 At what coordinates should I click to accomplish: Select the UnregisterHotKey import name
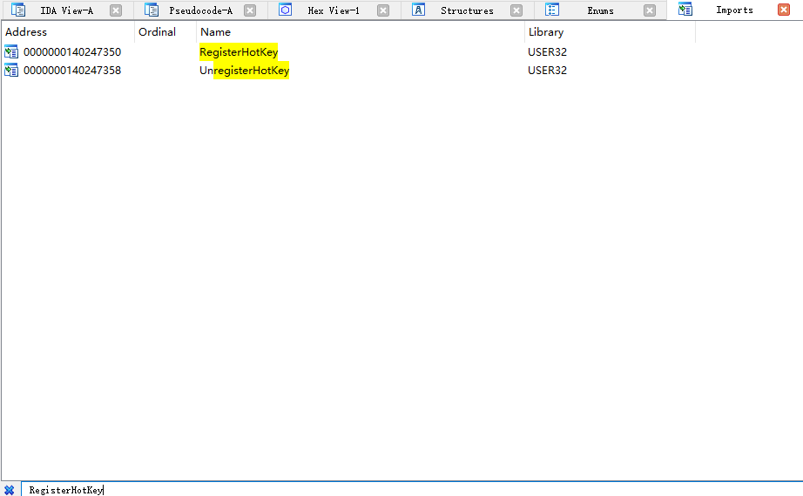coord(244,71)
